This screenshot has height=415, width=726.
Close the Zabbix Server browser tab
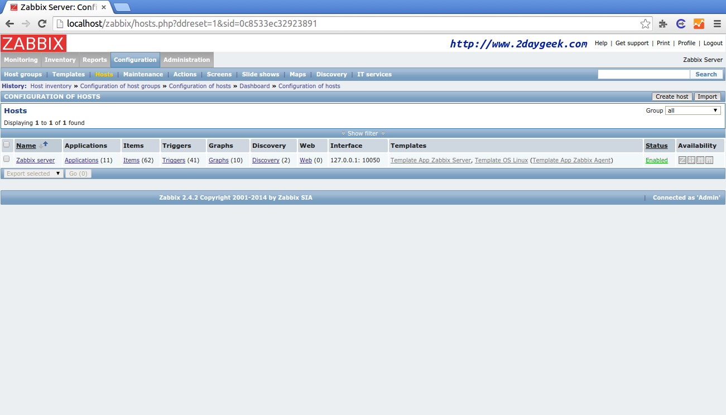click(x=103, y=8)
